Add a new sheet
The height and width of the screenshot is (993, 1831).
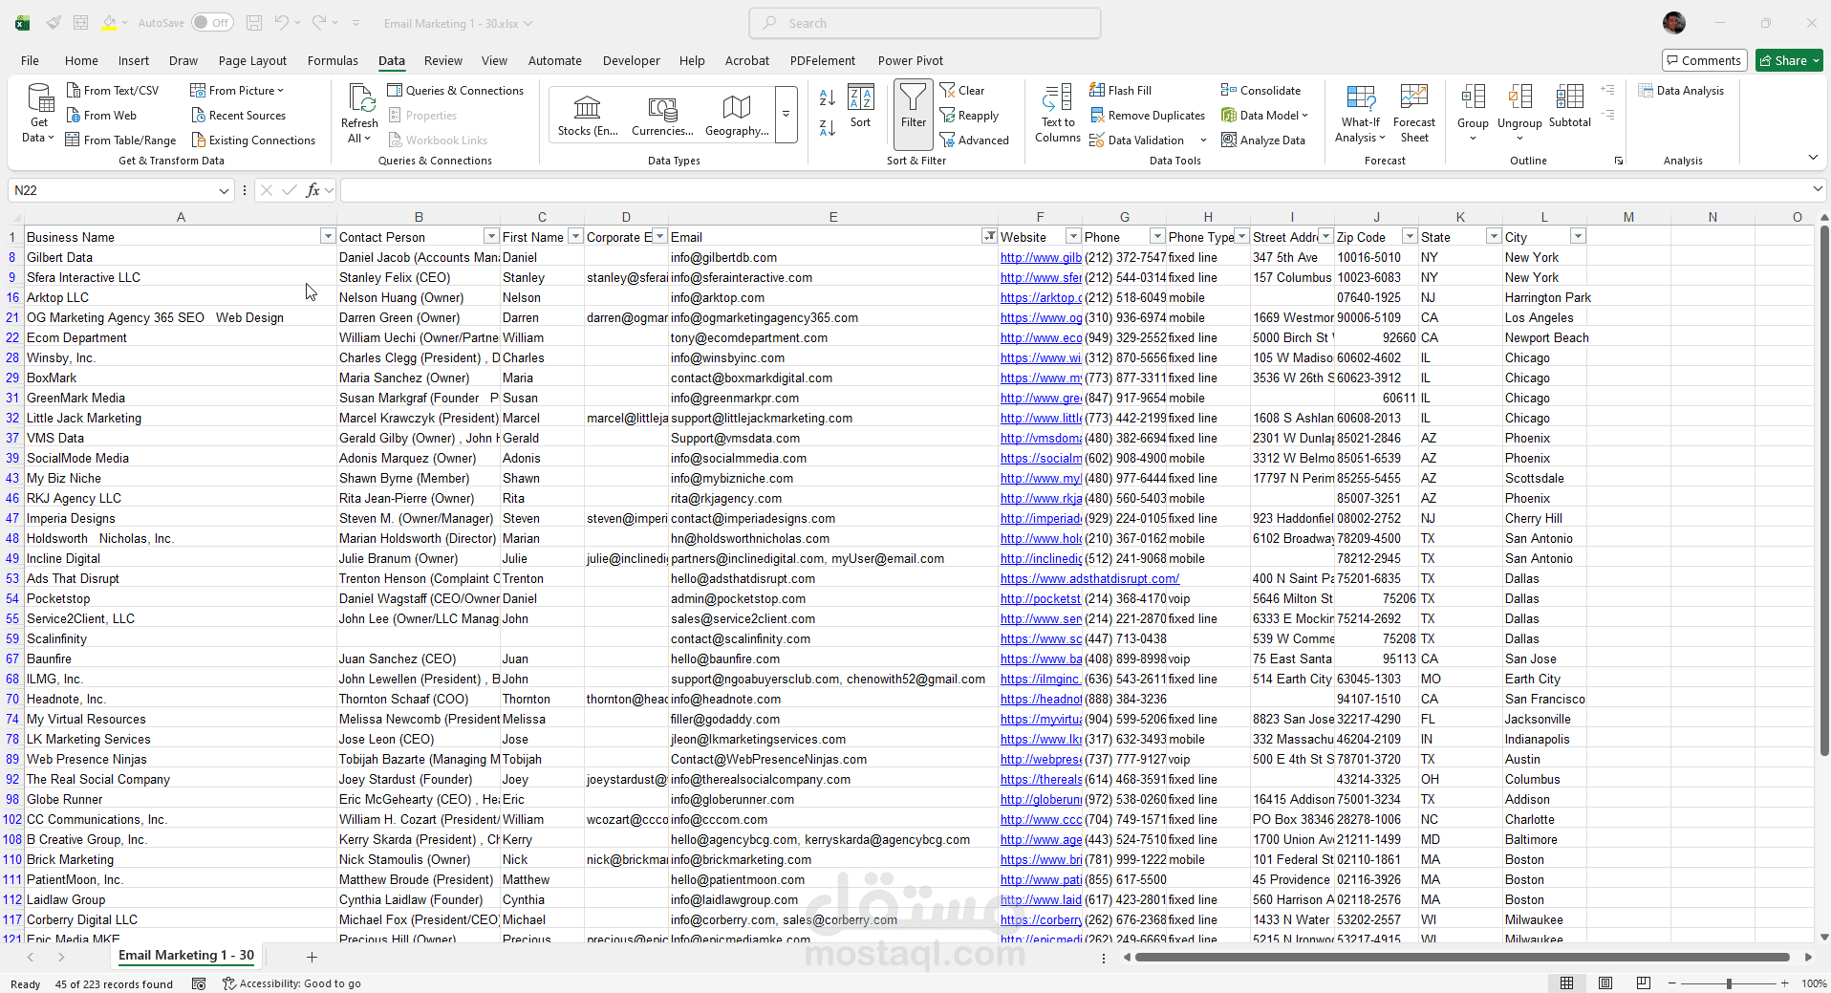click(x=312, y=957)
